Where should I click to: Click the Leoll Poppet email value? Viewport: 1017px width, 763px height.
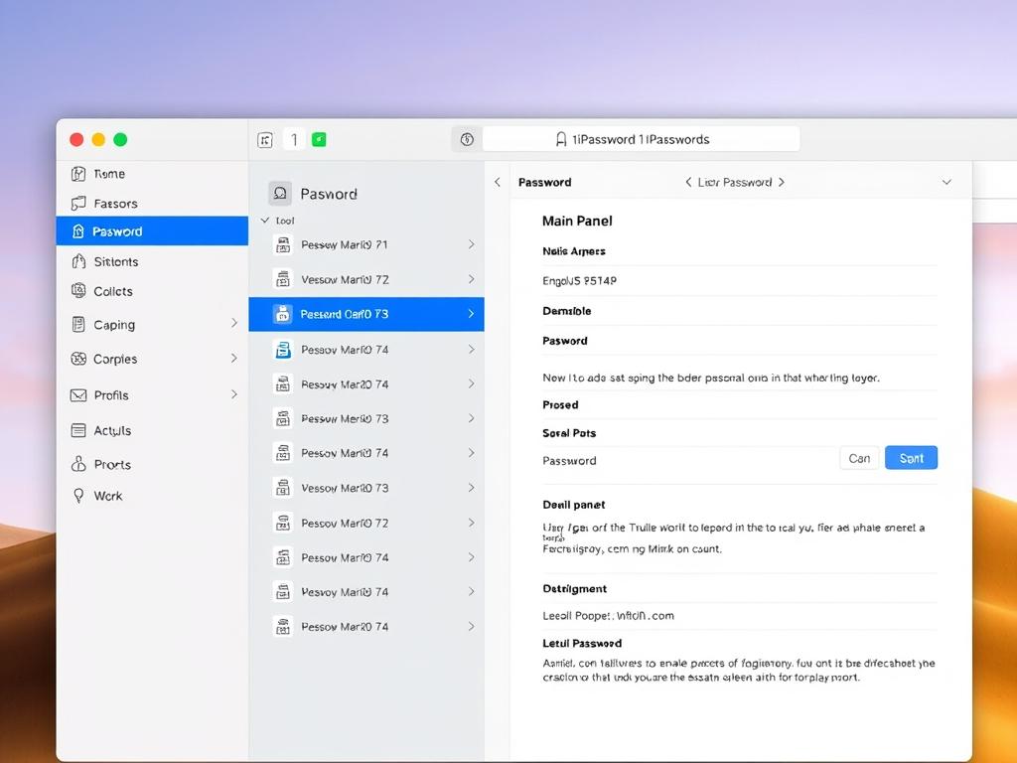click(x=609, y=616)
